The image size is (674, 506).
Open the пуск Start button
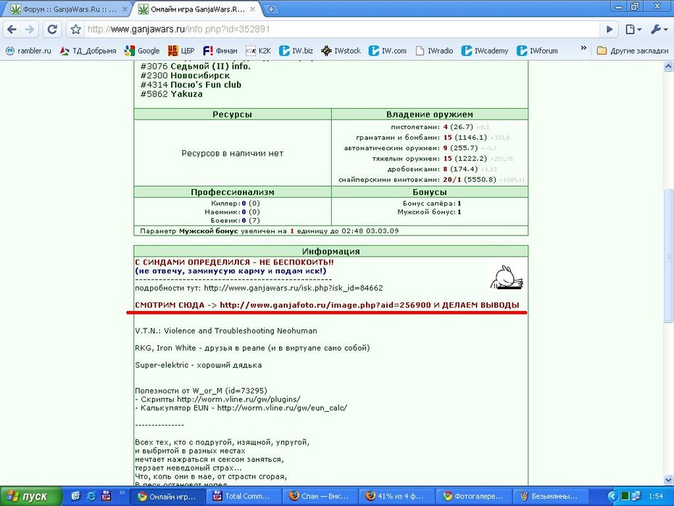pos(30,496)
